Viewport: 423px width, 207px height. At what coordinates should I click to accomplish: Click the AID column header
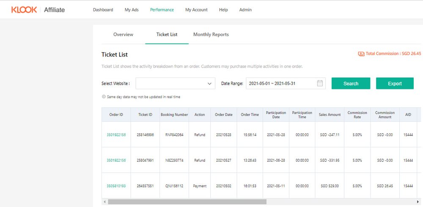(408, 115)
